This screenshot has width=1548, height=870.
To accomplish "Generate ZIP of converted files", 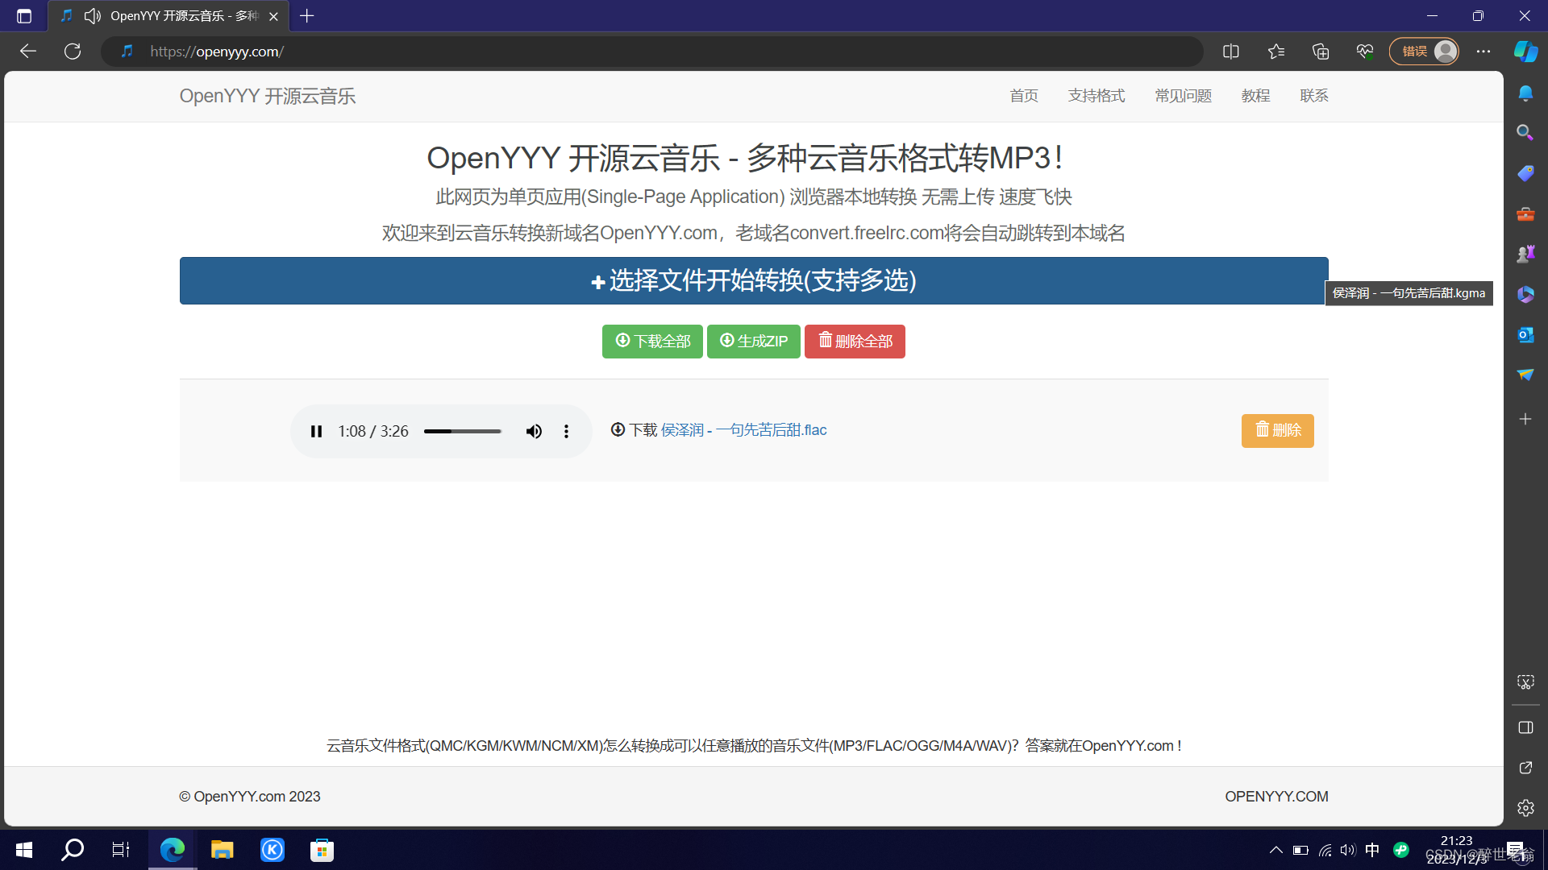I will click(753, 342).
